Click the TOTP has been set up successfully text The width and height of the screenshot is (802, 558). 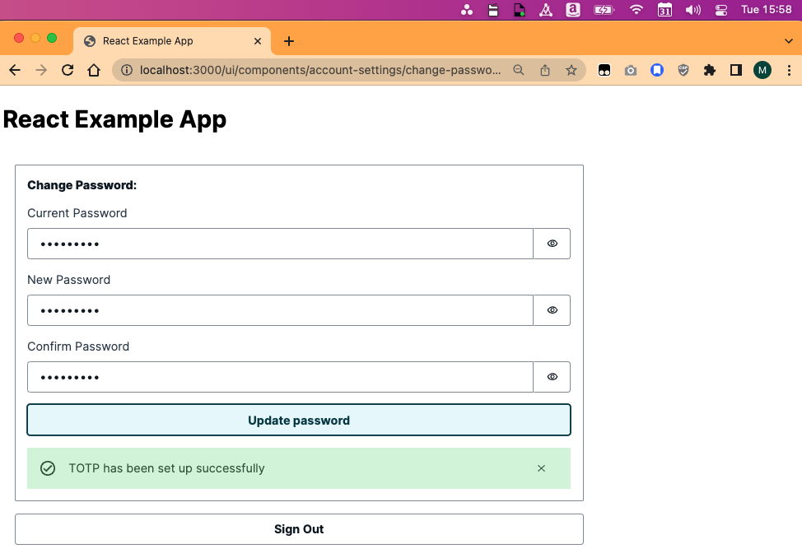click(167, 468)
